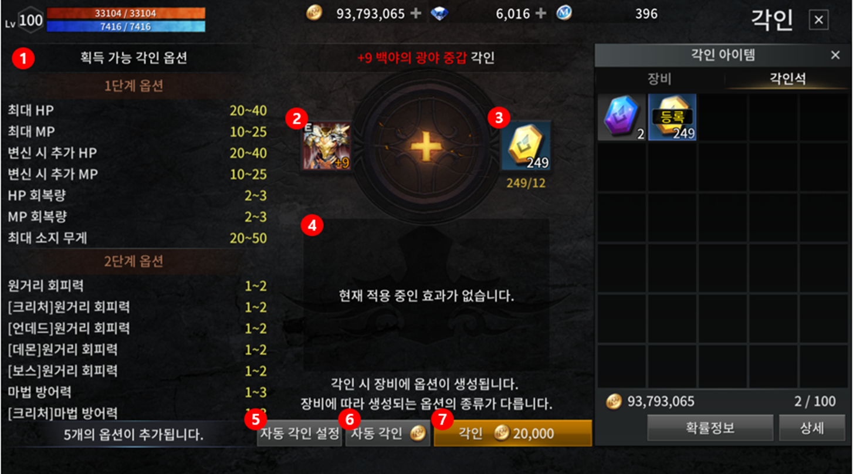
Task: Open 확률정보 probability info
Action: pos(710,428)
